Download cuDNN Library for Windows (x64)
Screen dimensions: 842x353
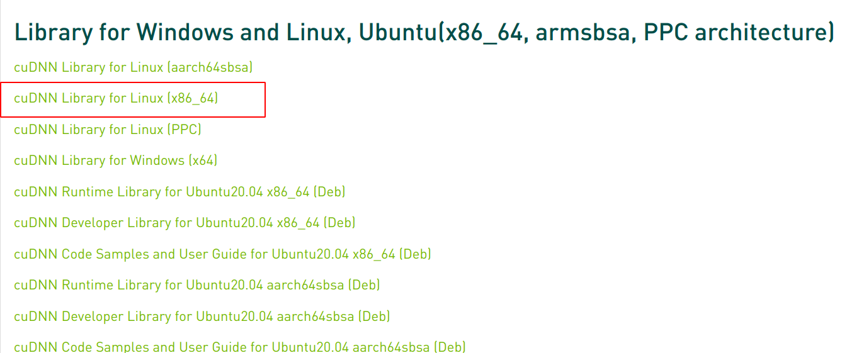point(115,160)
